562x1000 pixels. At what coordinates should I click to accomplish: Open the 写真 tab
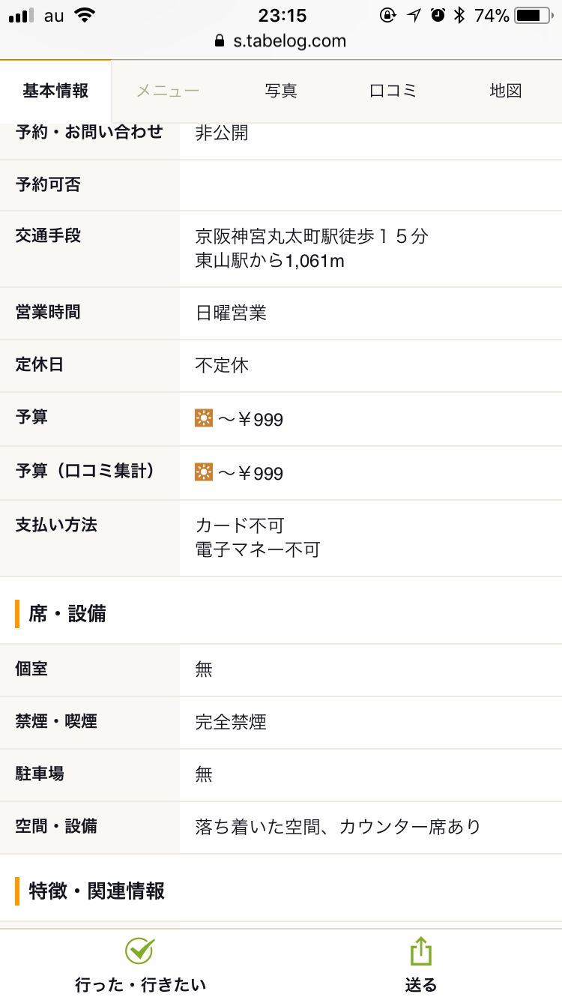click(281, 91)
